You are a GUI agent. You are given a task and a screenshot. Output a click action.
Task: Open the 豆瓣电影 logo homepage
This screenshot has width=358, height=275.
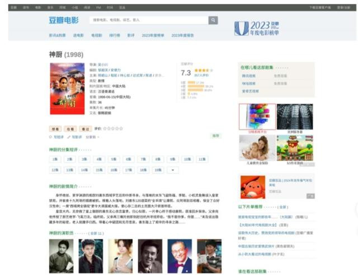(64, 20)
